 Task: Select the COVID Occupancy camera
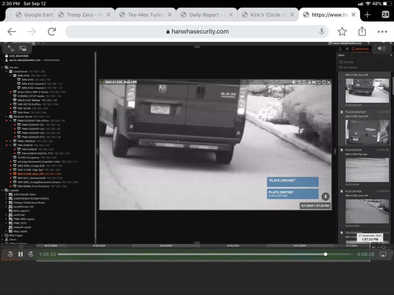(x=35, y=157)
